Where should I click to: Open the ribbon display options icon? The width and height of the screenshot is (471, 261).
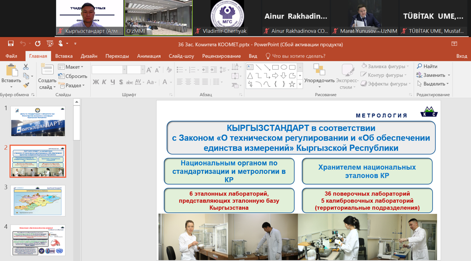pos(454,44)
